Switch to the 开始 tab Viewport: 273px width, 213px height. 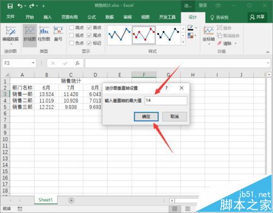tap(29, 17)
